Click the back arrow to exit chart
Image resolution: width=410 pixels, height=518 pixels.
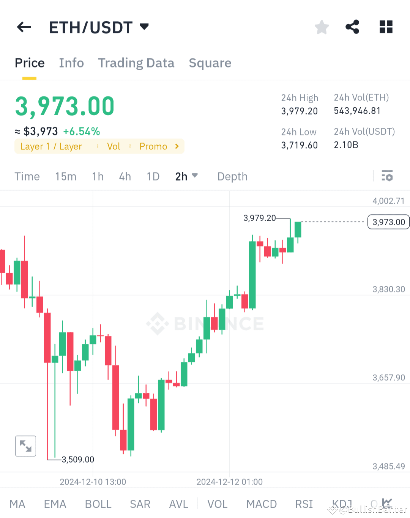tap(24, 27)
